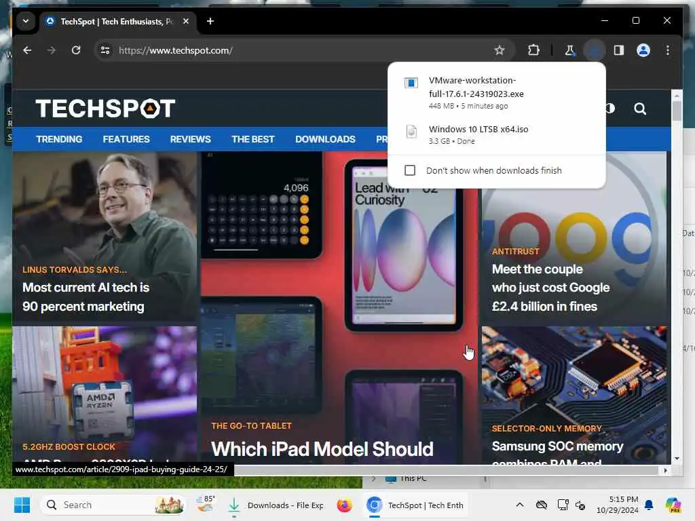Open Chrome's three-dot menu
This screenshot has width=695, height=521.
point(668,50)
